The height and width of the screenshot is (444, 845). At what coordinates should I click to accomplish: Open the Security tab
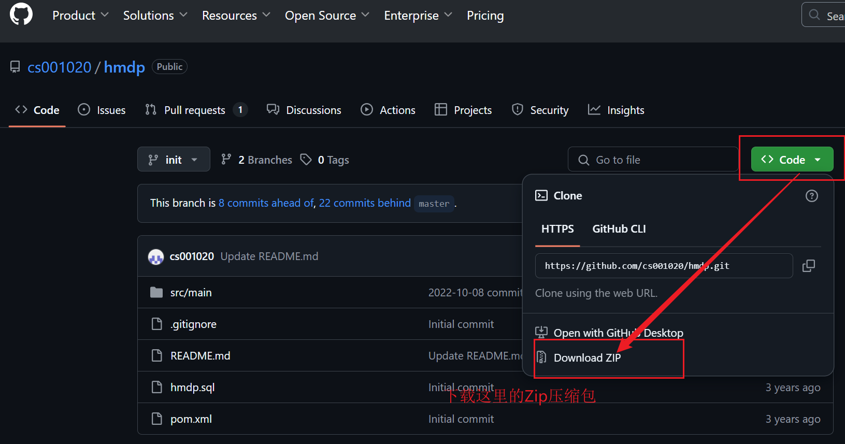(x=540, y=110)
